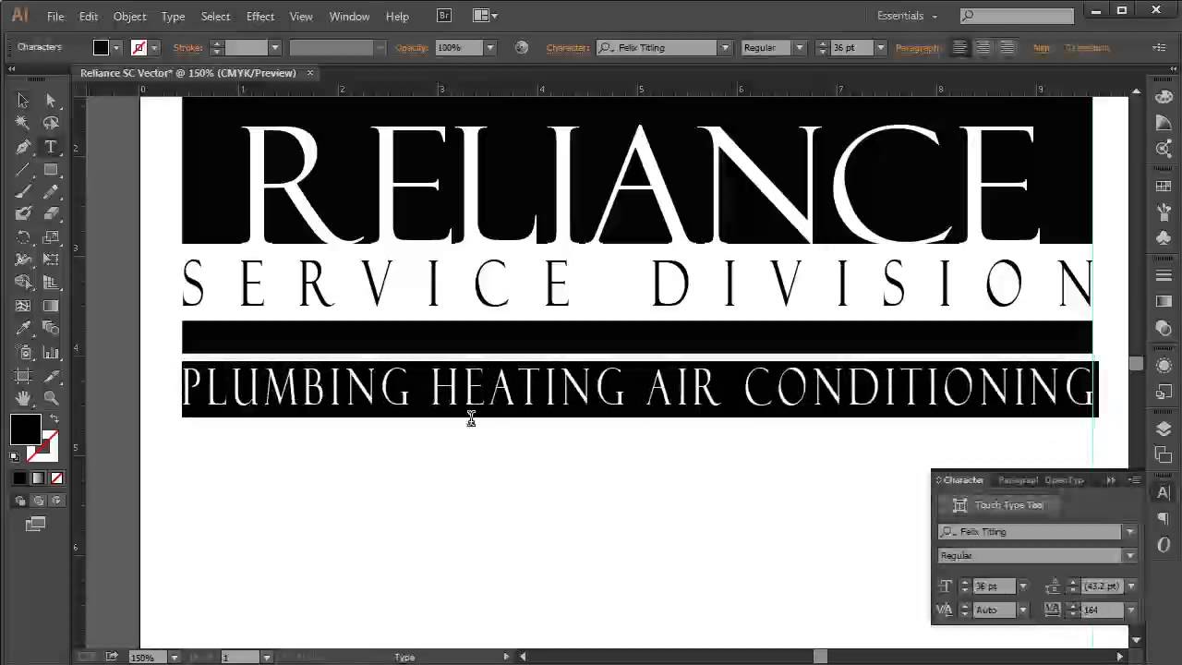Click the orange Paragraph link in control bar

(916, 48)
